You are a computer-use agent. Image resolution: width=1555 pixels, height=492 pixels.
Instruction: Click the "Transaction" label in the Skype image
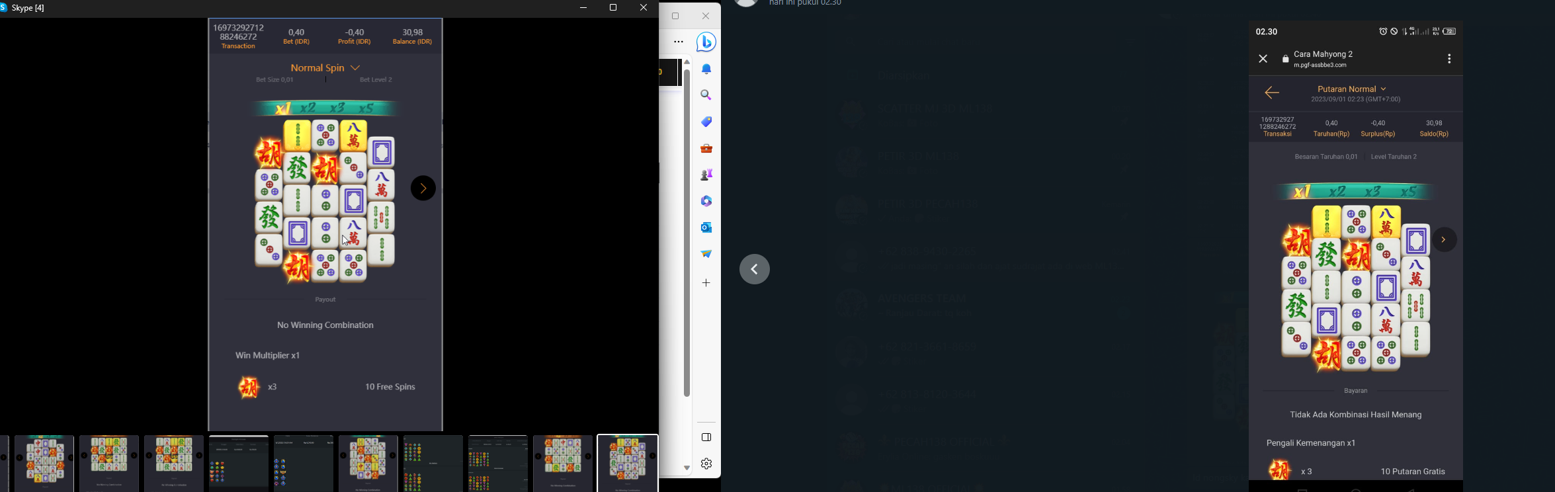point(239,46)
